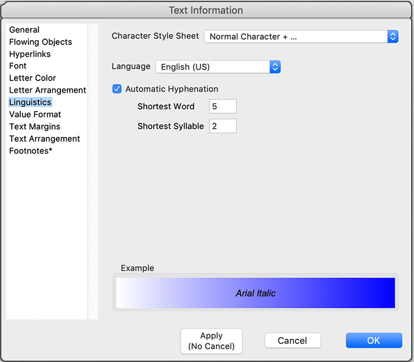Go to Hyperlinks settings
Image resolution: width=414 pixels, height=362 pixels.
30,54
